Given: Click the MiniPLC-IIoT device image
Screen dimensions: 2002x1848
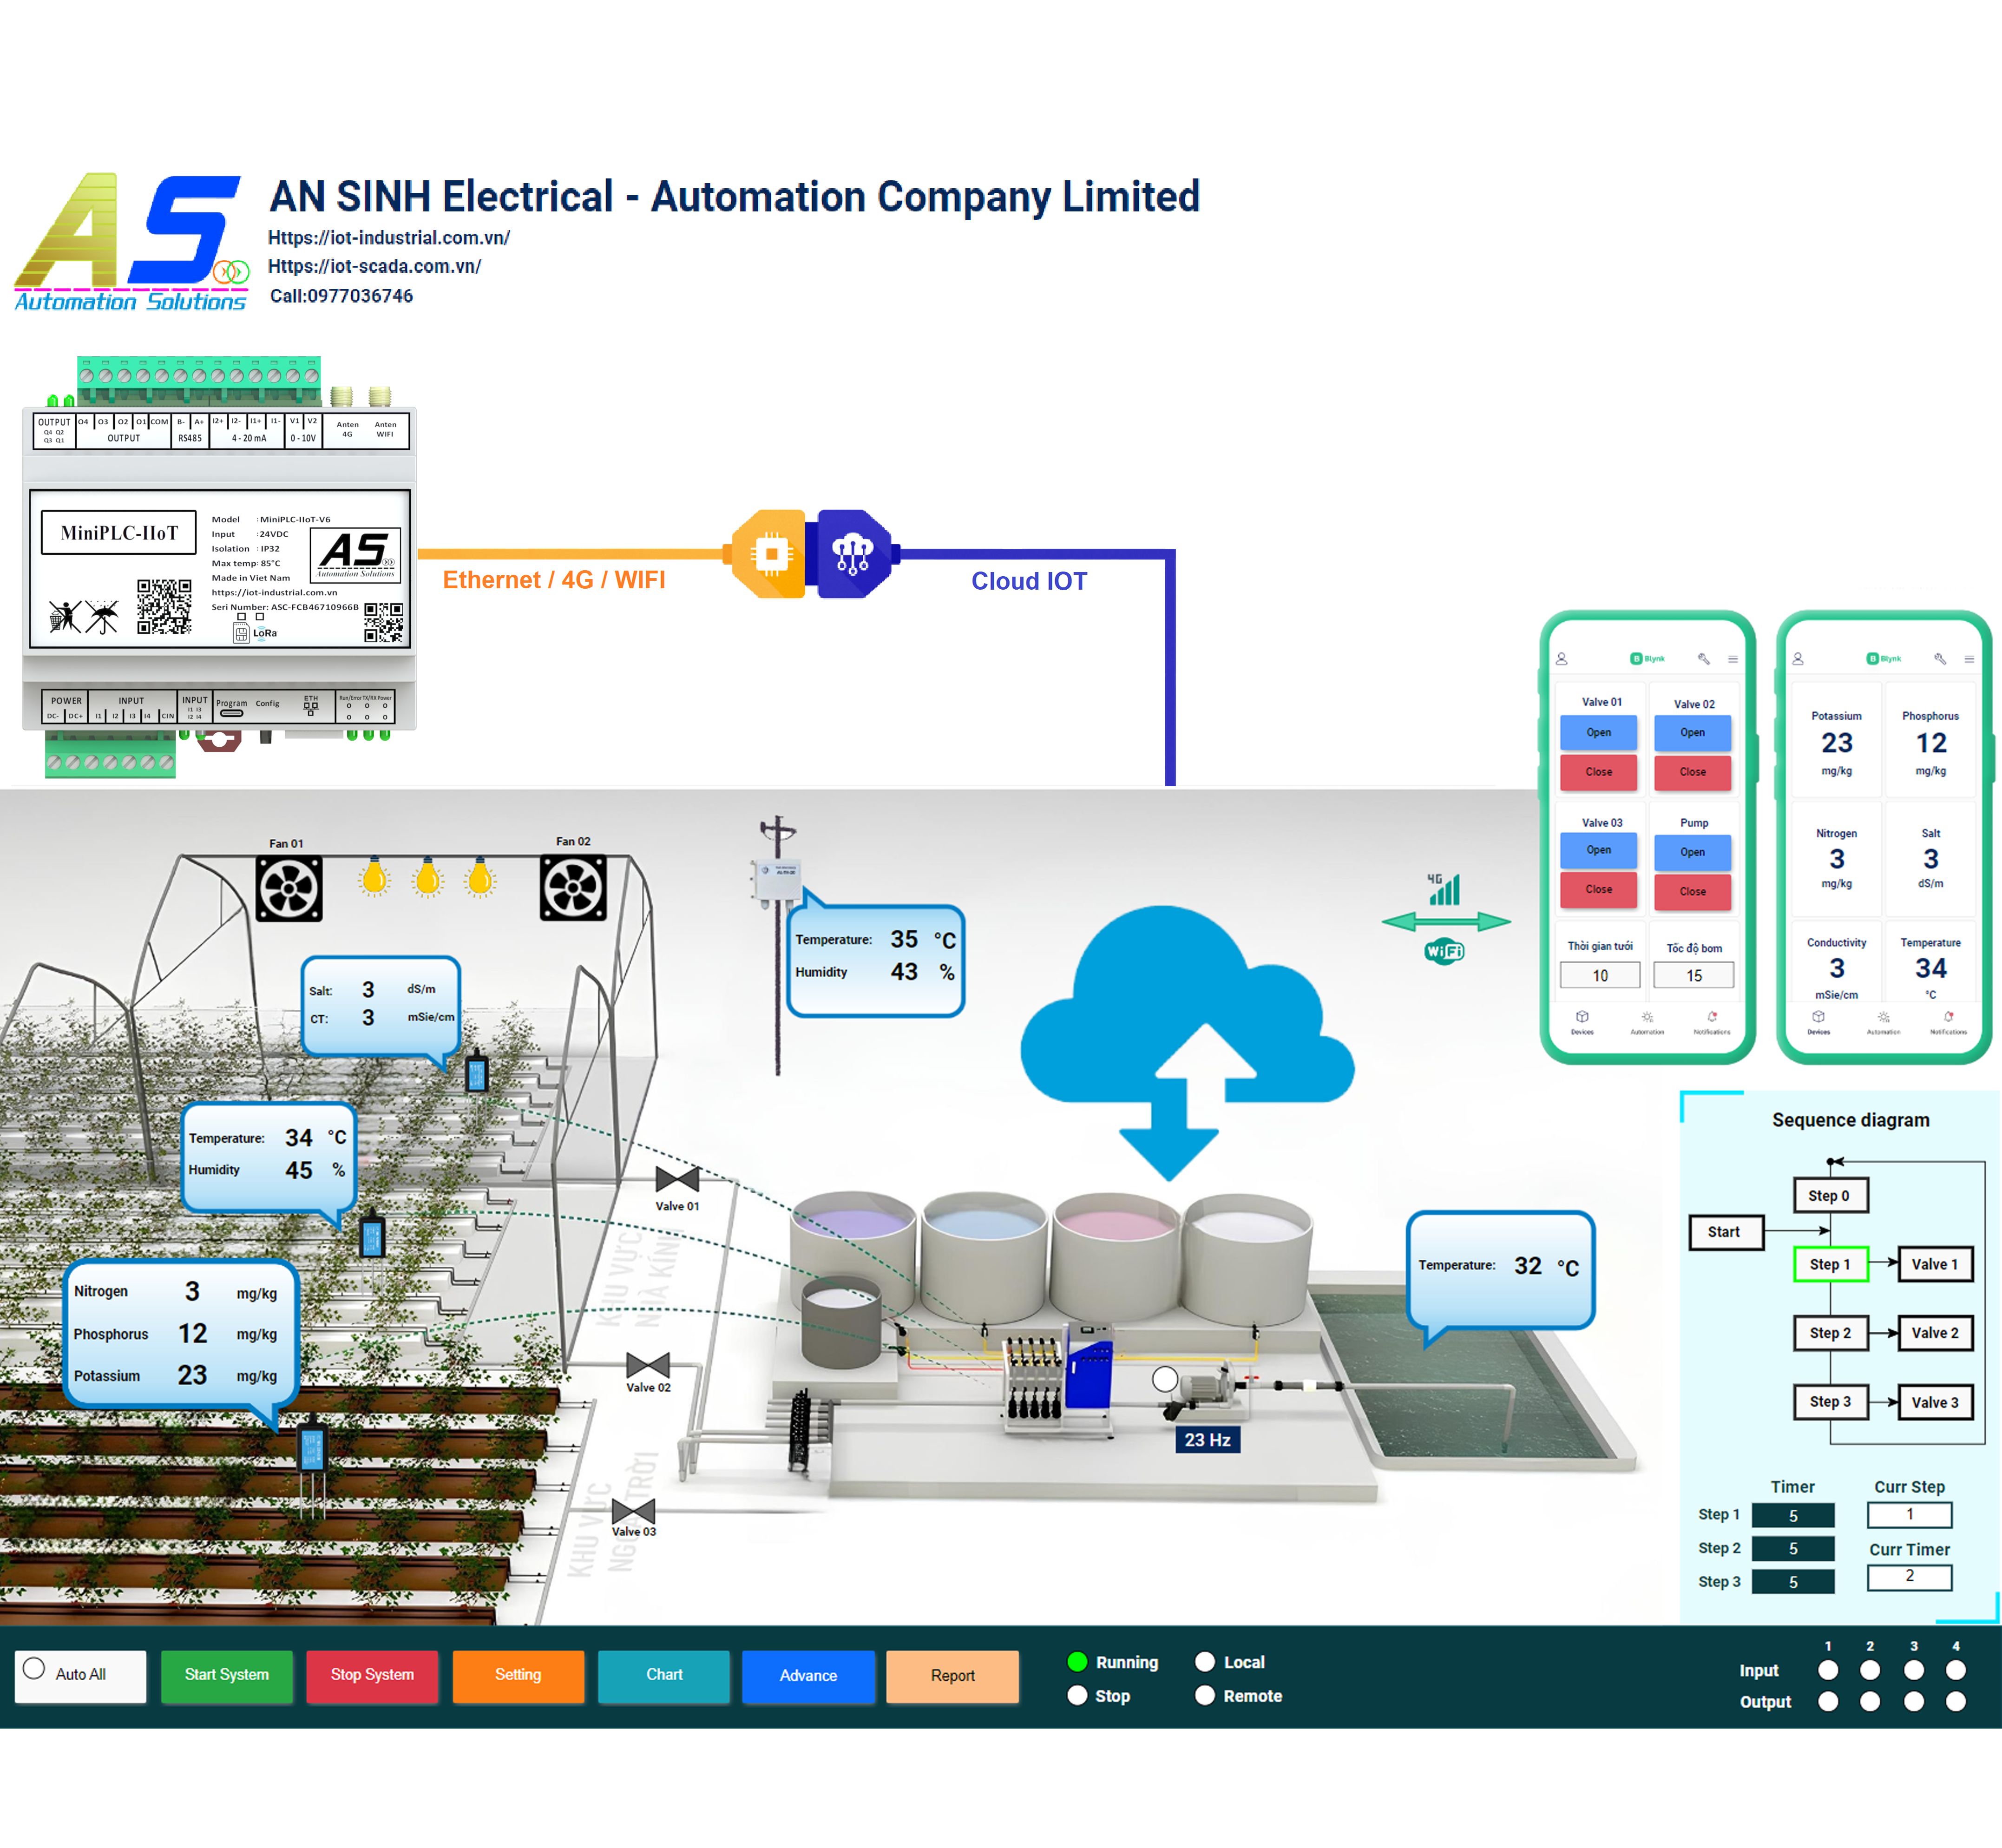Looking at the screenshot, I should pos(219,567).
